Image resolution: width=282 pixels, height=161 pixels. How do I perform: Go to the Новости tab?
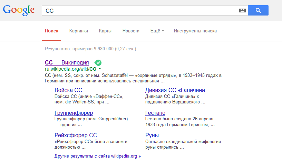coord(131,31)
